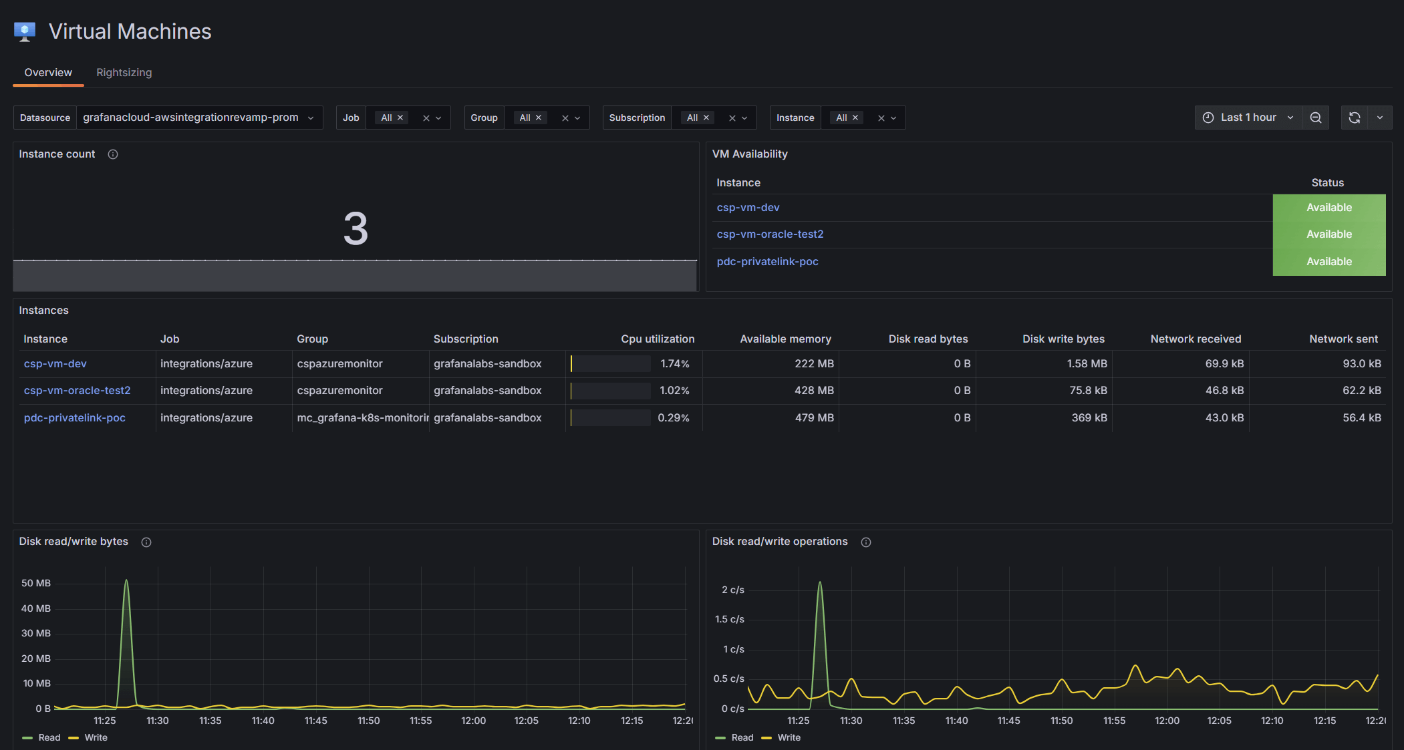Open the Instance count info tooltip icon
The height and width of the screenshot is (750, 1404).
pos(112,154)
